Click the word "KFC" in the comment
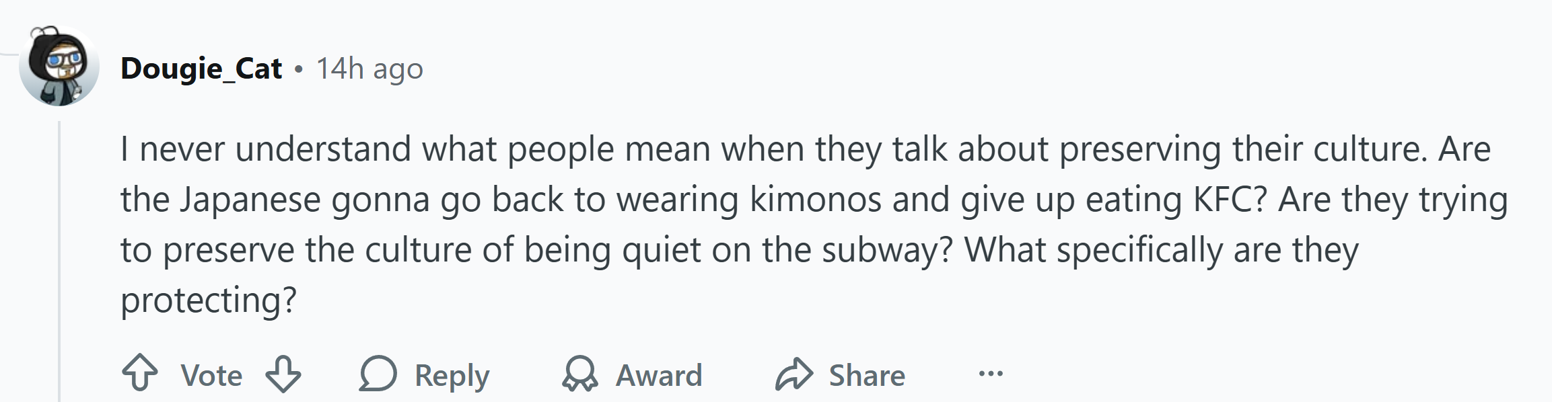The height and width of the screenshot is (402, 1552). click(x=1230, y=200)
